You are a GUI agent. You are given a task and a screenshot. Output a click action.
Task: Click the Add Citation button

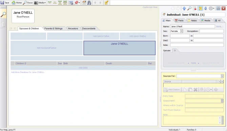[x=172, y=90]
